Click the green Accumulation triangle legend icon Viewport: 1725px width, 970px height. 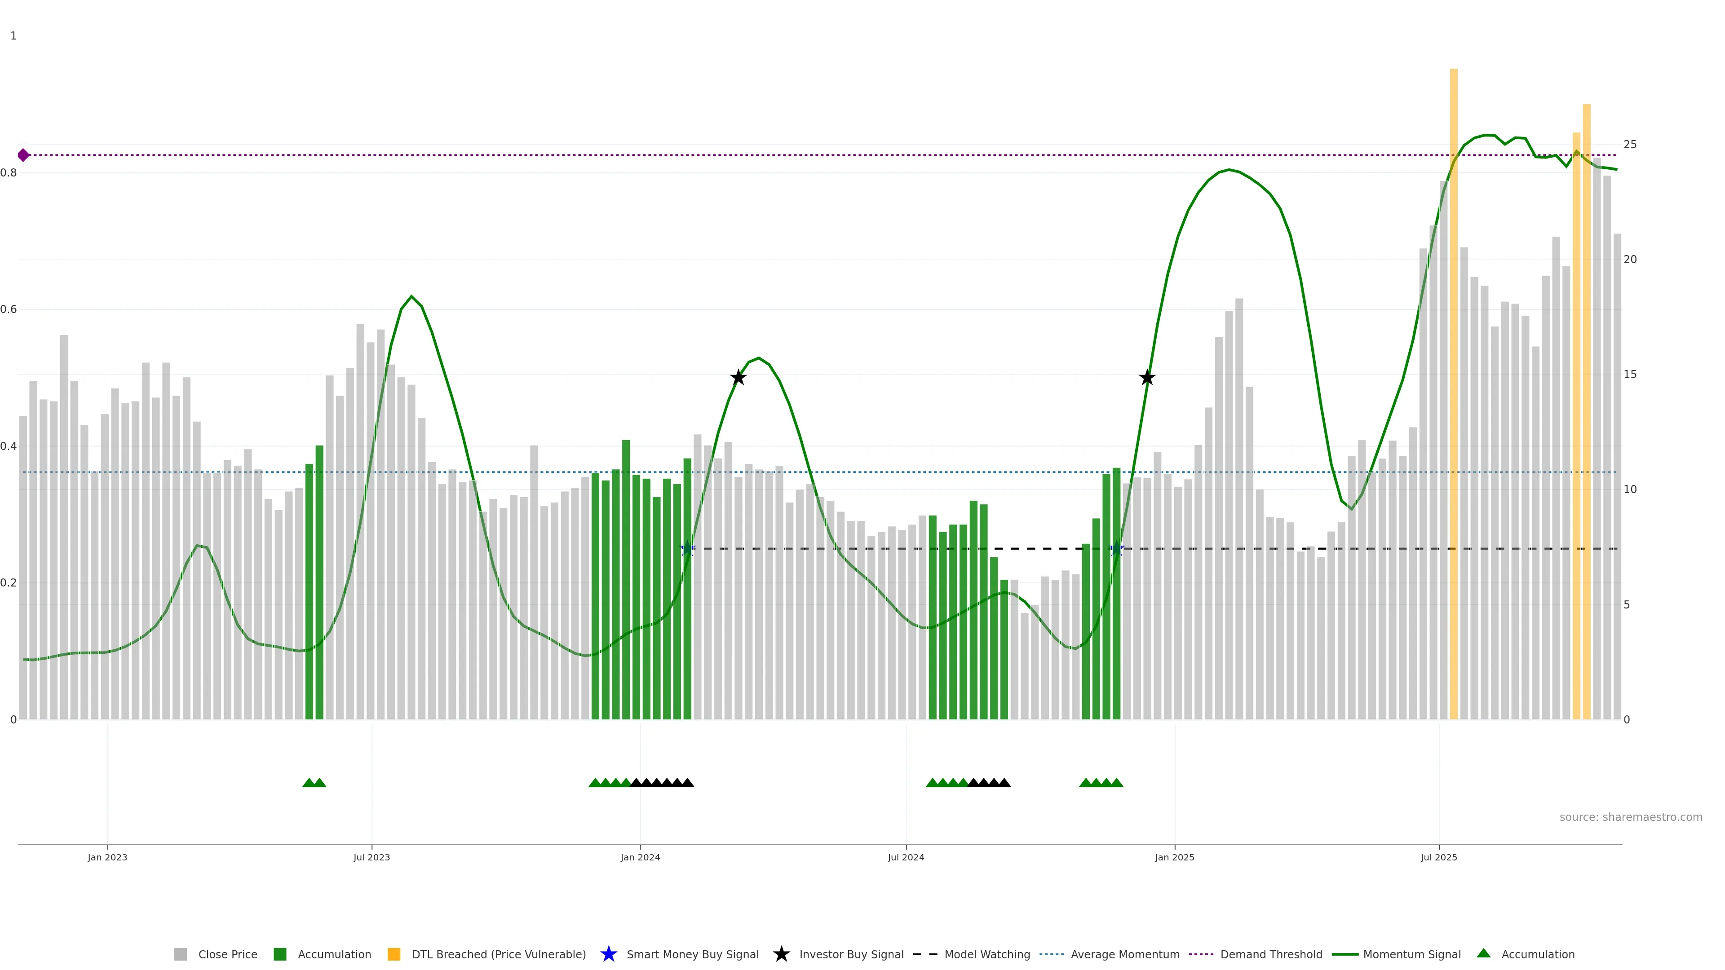tap(1483, 953)
